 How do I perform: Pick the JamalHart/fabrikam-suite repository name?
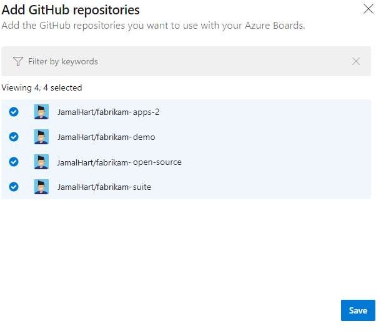(104, 187)
